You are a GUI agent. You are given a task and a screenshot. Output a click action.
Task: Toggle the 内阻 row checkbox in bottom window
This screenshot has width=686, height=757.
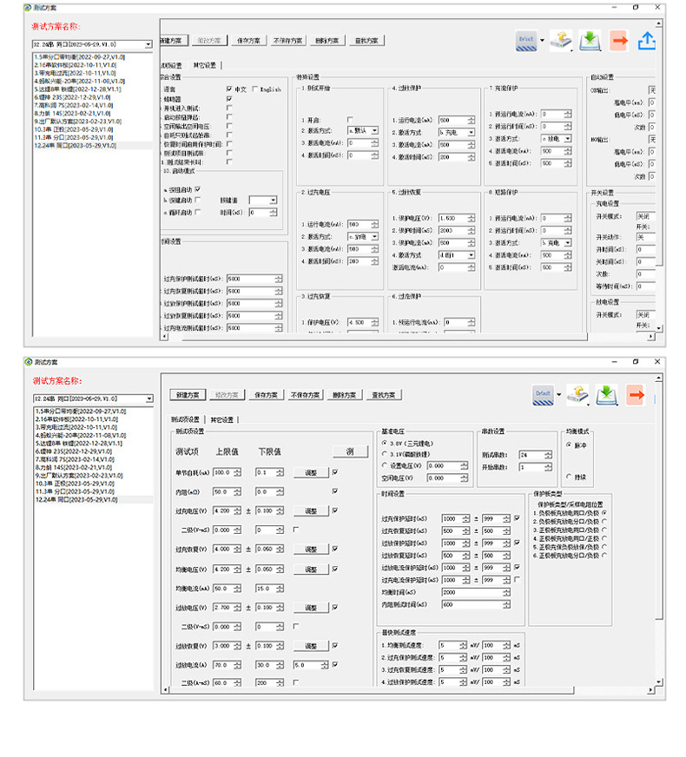pos(335,491)
